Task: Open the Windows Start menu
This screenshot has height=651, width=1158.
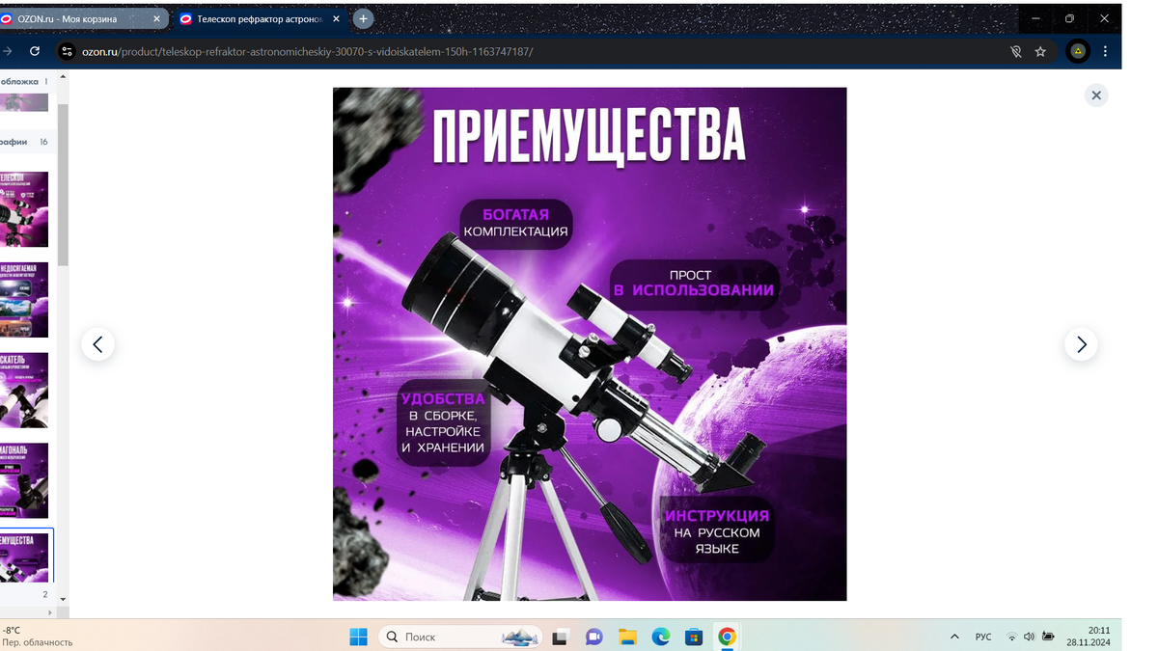Action: (x=358, y=637)
